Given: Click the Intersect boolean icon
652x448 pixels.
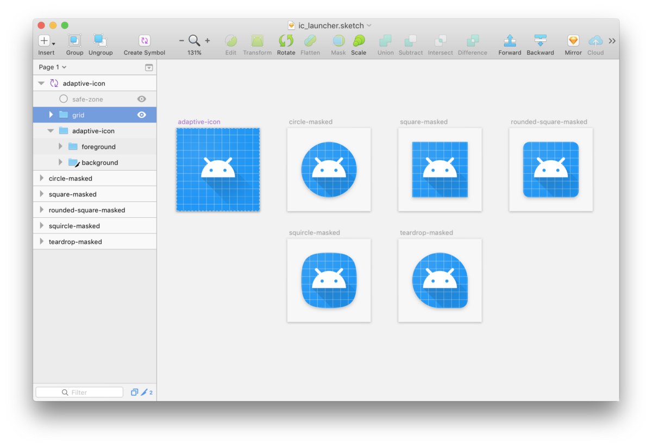Looking at the screenshot, I should [x=440, y=41].
